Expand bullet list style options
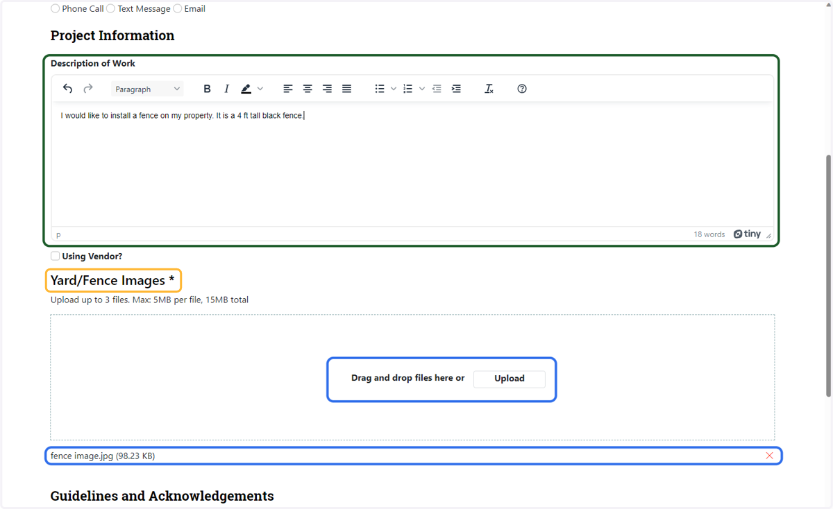Screen dimensions: 833x509 [394, 89]
